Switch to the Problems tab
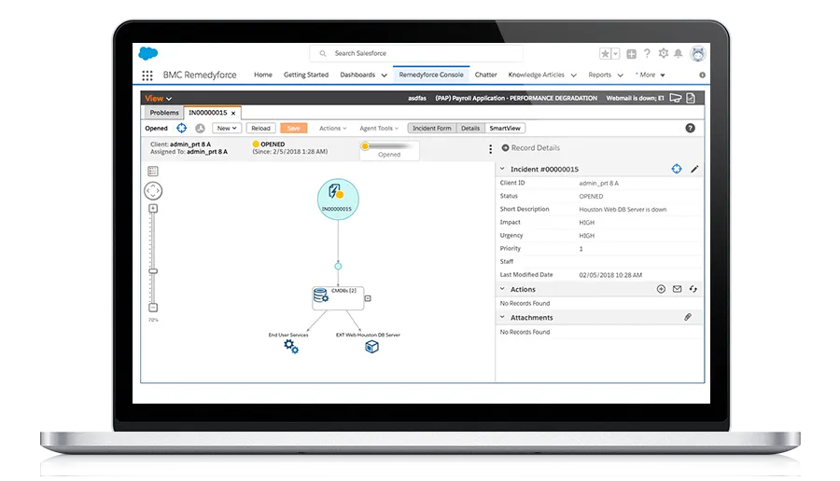Viewport: 840px width, 481px height. (x=164, y=113)
